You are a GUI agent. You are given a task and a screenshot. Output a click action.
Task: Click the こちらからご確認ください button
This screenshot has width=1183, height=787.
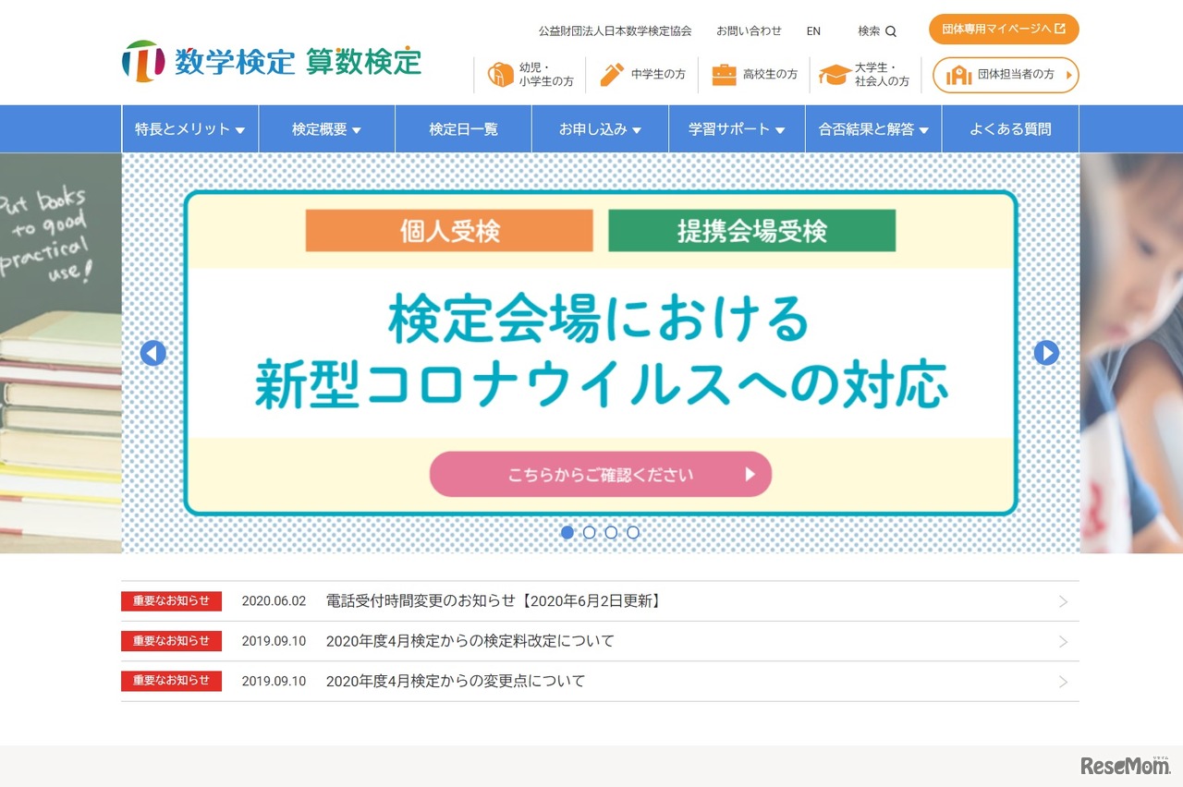pos(600,474)
